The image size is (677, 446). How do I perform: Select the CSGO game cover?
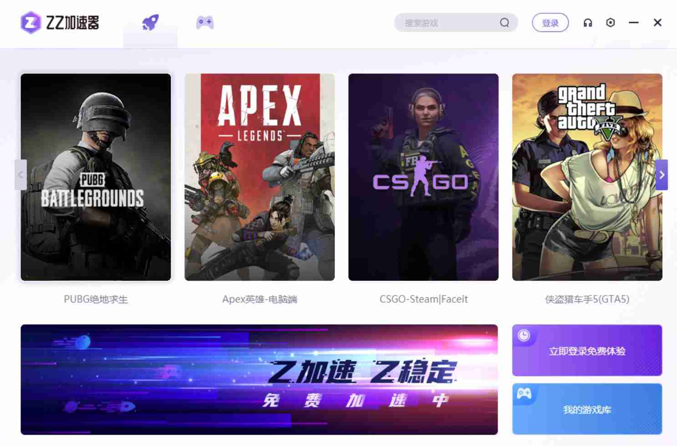click(423, 177)
